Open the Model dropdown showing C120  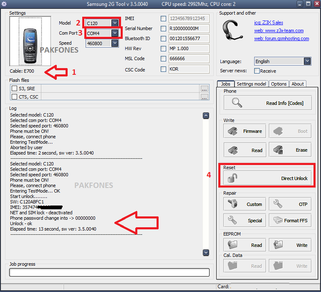click(x=115, y=23)
